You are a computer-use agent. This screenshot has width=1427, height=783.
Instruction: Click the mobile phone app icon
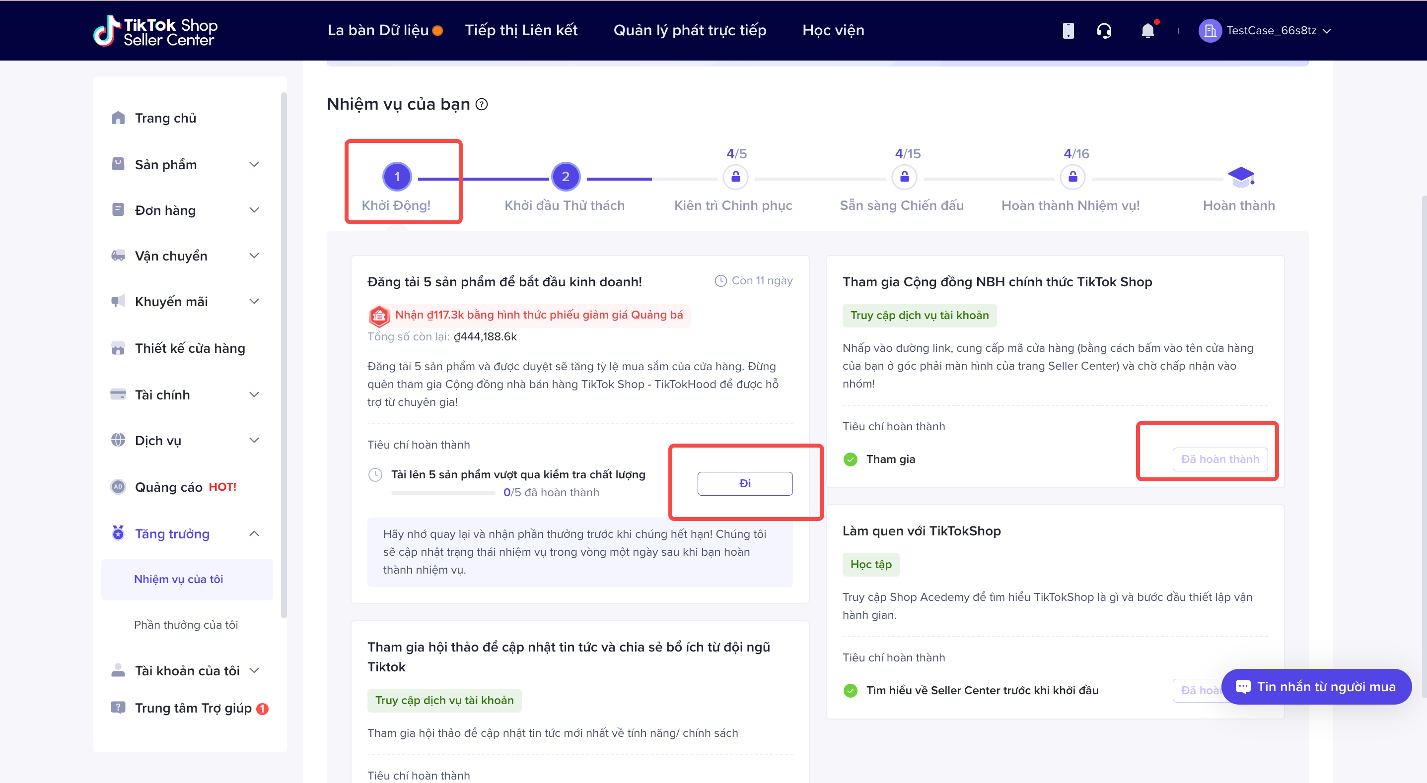1068,30
